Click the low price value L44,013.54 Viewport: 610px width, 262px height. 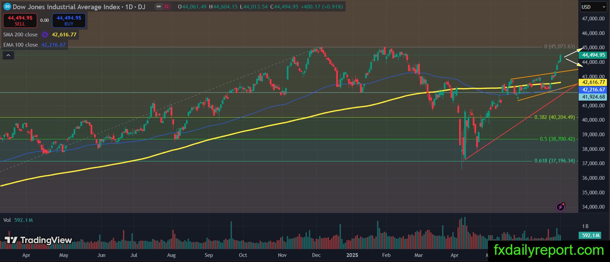[x=254, y=7]
